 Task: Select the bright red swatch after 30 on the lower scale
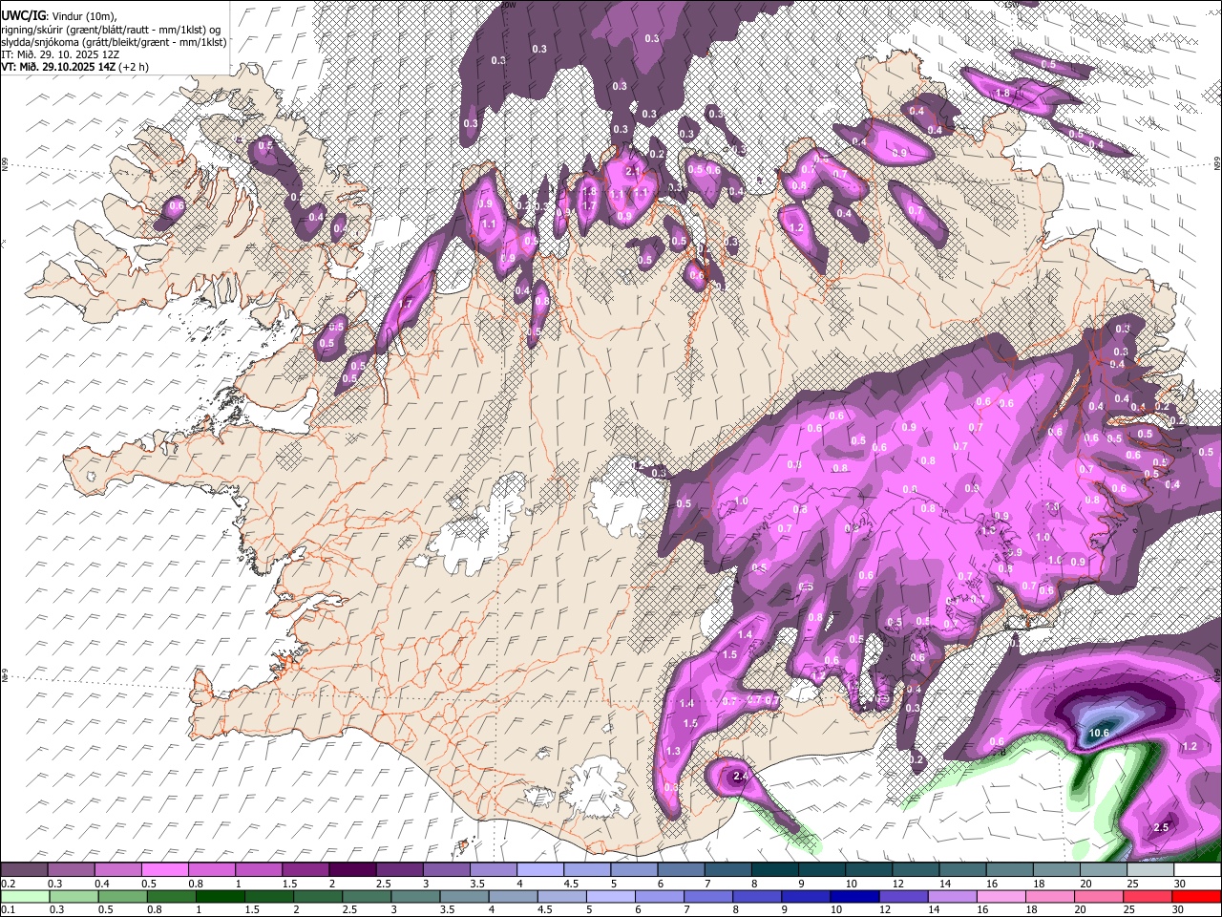tap(1196, 896)
